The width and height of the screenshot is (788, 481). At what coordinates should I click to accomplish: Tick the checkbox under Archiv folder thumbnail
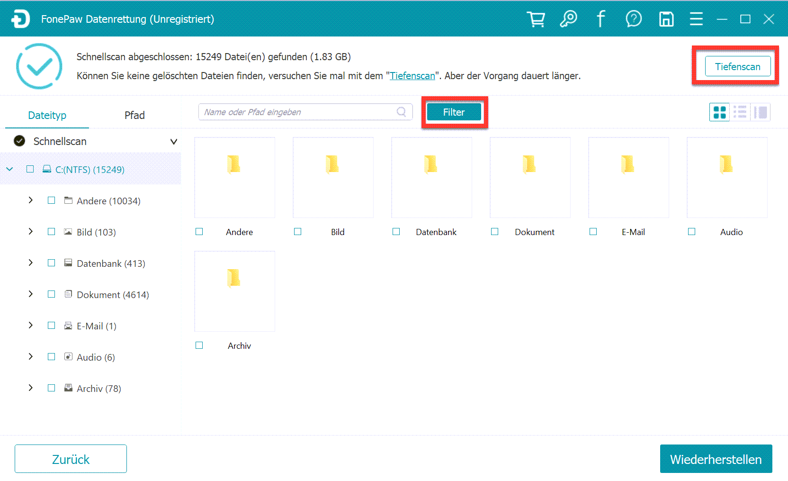199,345
